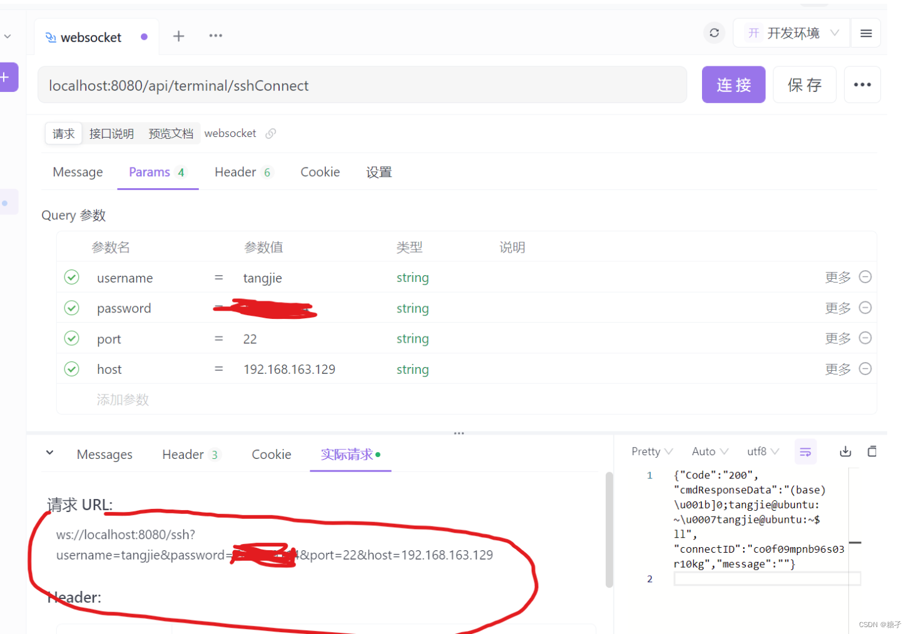Add a new tab with the plus icon
Viewport: 911px width, 634px height.
(178, 36)
